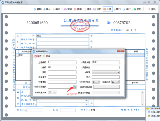Open the 清单 list toolbar icon
The width and height of the screenshot is (160, 121).
[x=85, y=9]
